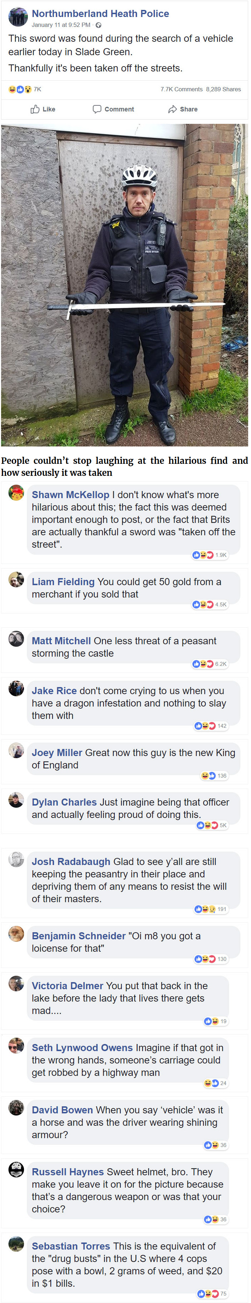Click Benjamin Schneider's profile avatar

17,934
